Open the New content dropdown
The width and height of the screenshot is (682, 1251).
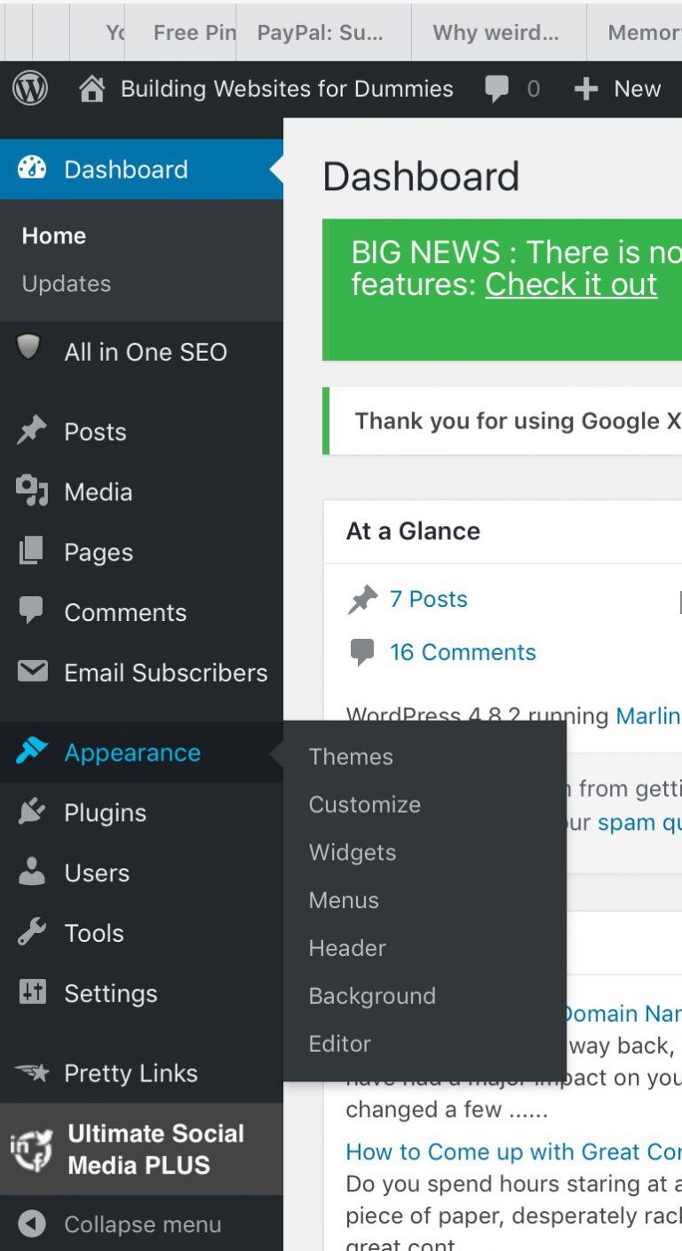(618, 89)
